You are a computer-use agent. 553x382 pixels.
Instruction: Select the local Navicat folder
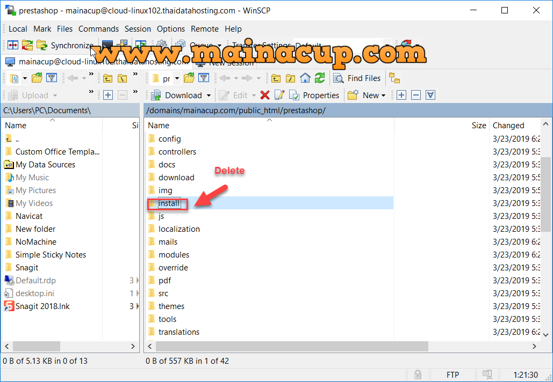coord(29,216)
